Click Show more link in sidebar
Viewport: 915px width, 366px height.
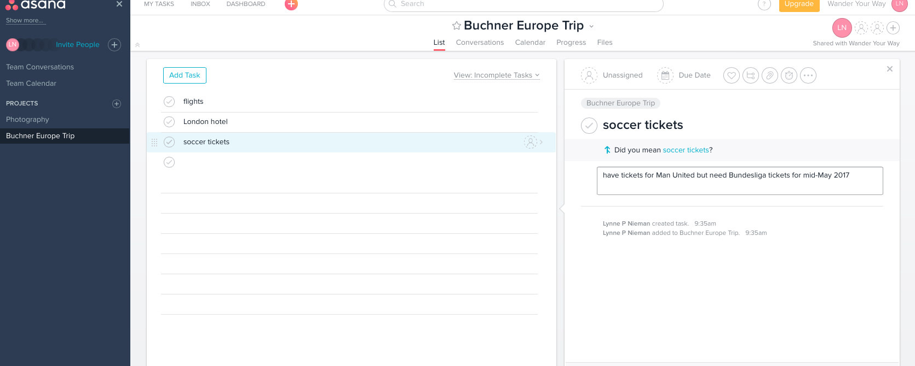pyautogui.click(x=25, y=21)
